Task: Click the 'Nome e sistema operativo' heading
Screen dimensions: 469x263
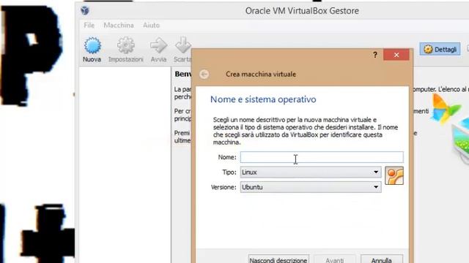Action: 263,99
